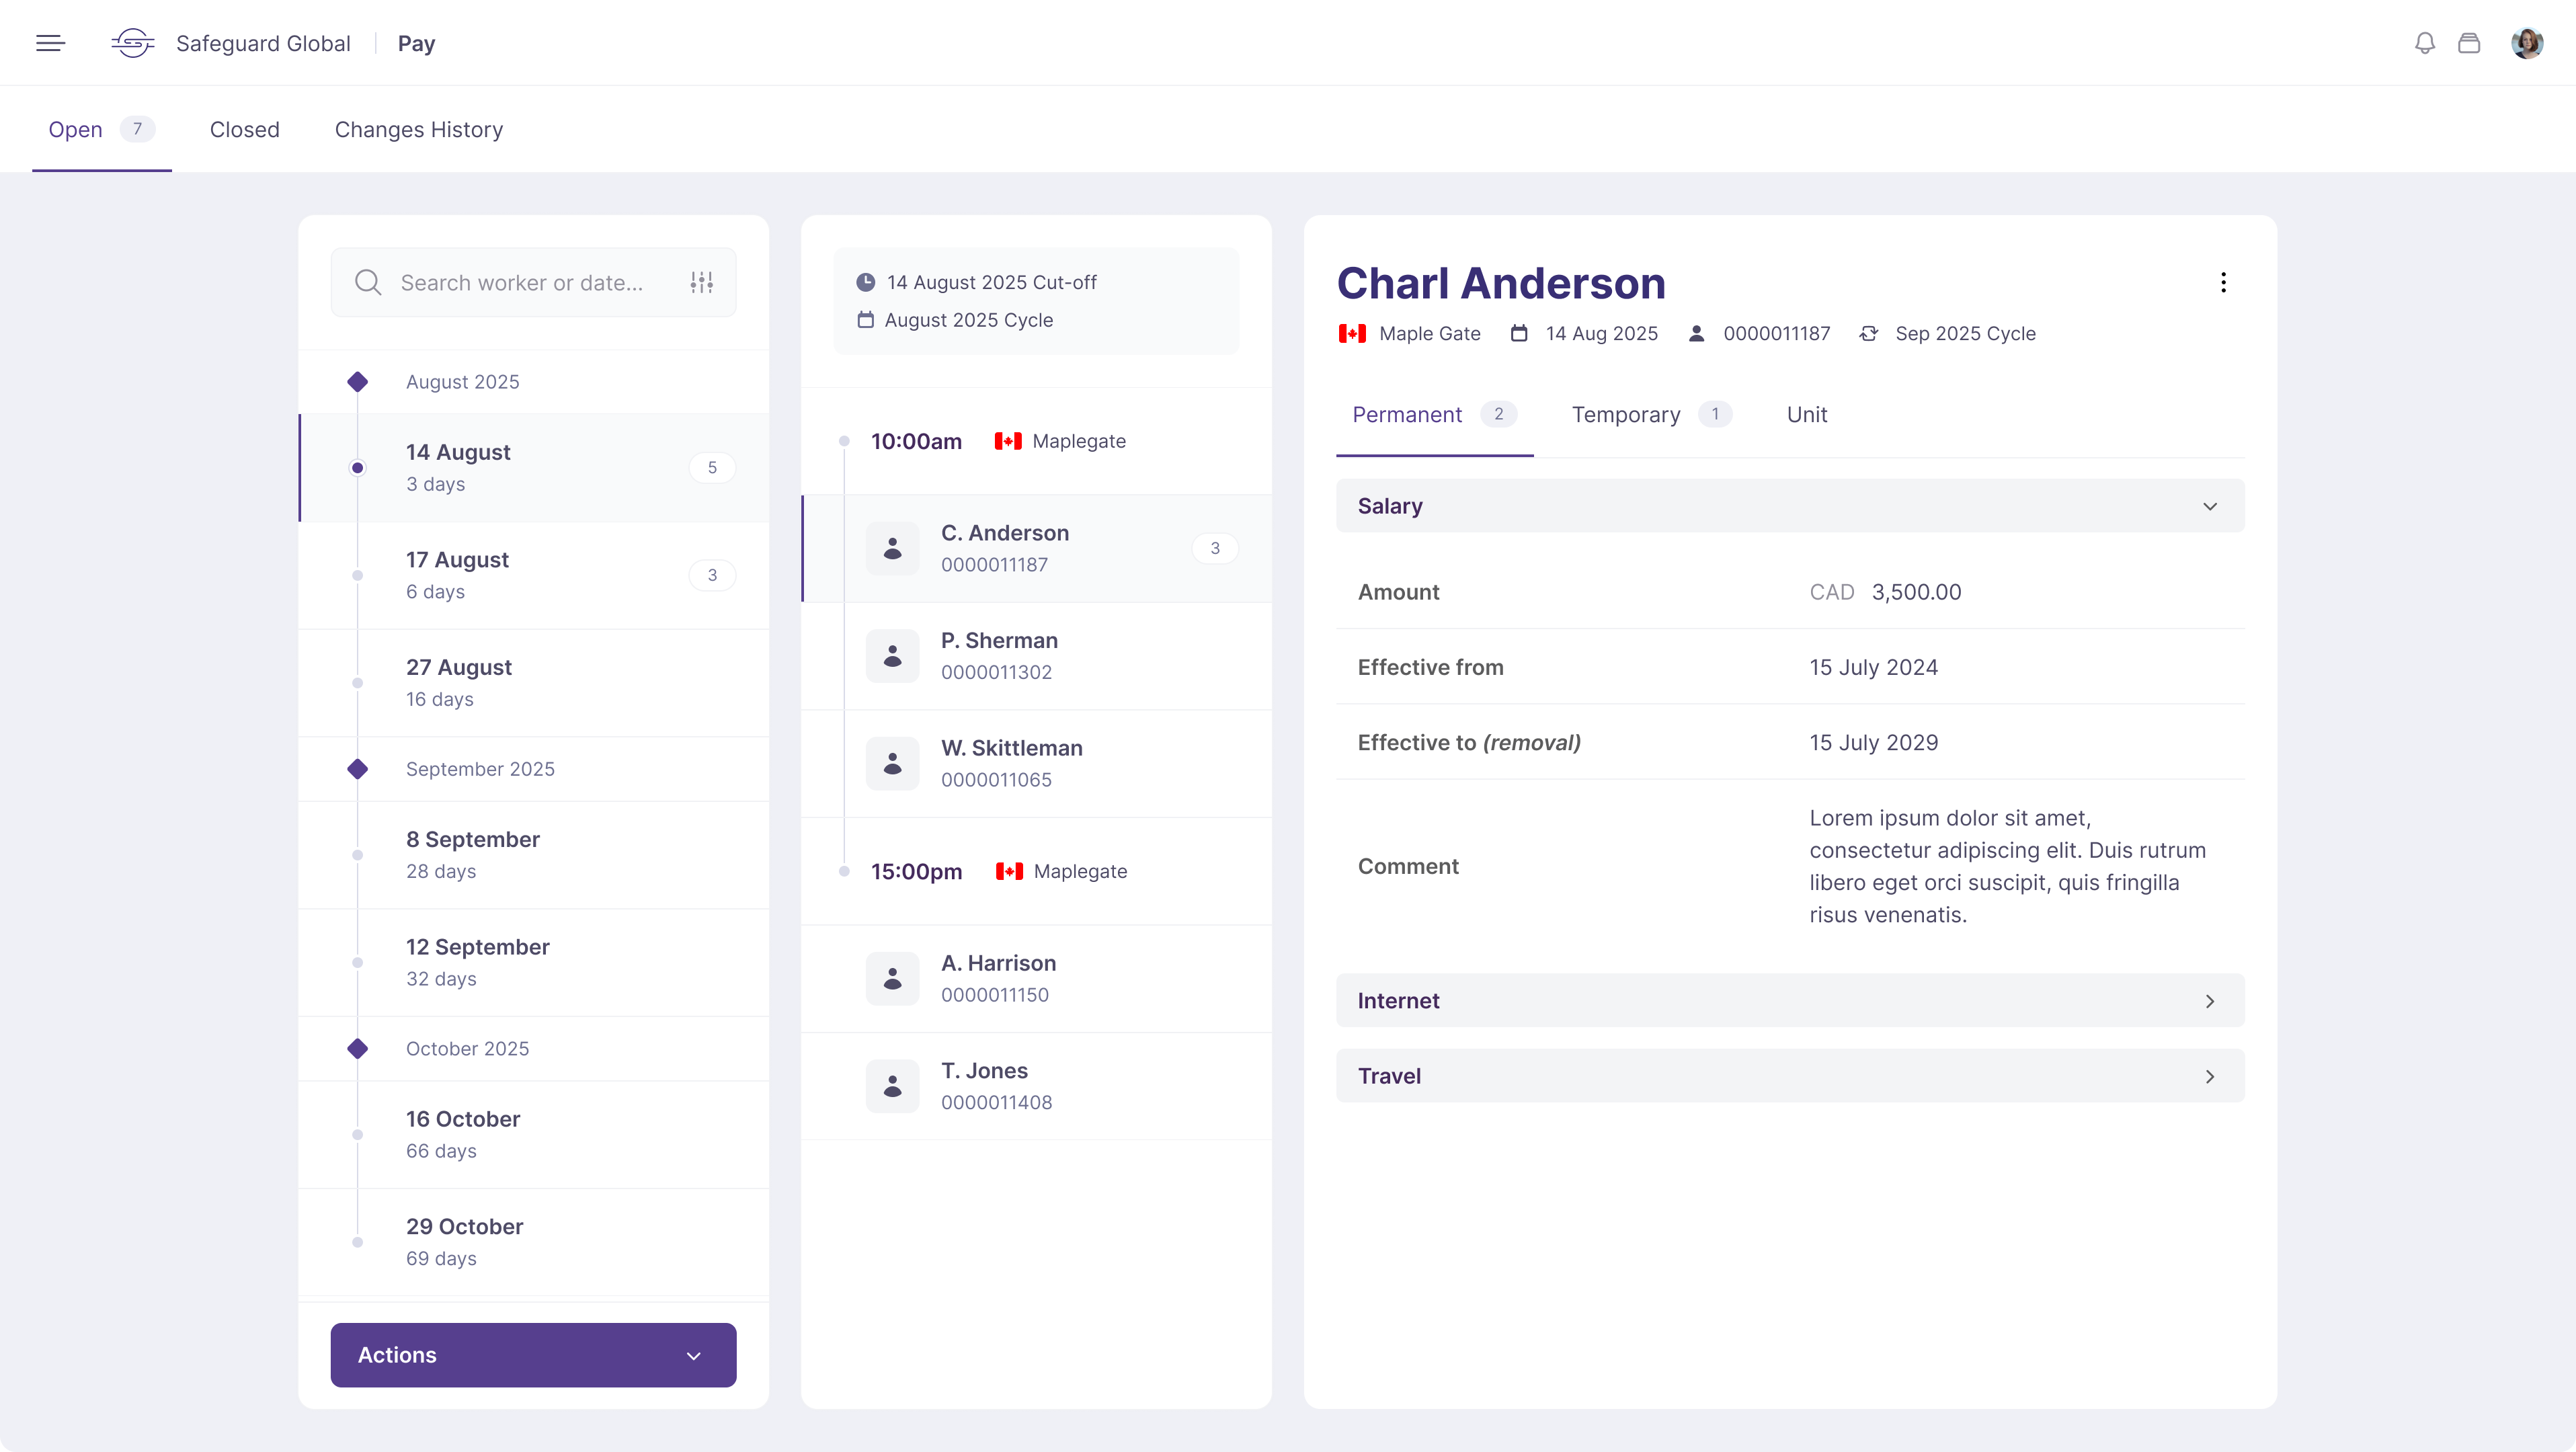Open the three-dot menu for Charl Anderson
This screenshot has height=1452, width=2576.
2222,283
